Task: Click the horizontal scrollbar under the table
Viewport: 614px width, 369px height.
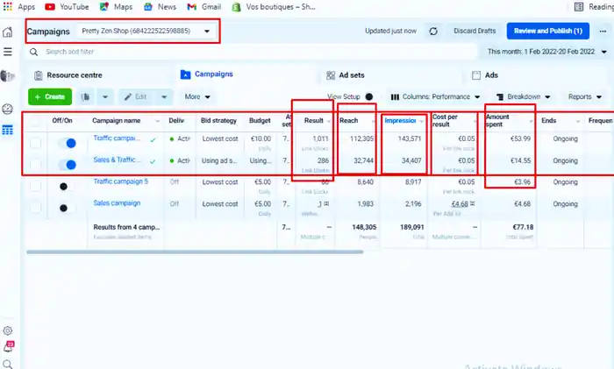Action: (195, 252)
